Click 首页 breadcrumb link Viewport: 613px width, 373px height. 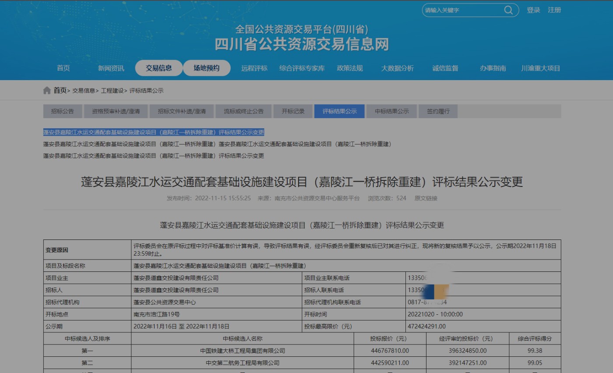[60, 90]
